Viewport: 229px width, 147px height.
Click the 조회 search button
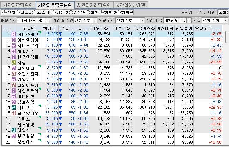coord(222,12)
